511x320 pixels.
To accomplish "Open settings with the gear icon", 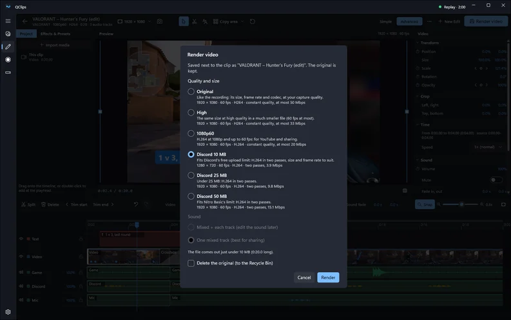I will (x=8, y=312).
